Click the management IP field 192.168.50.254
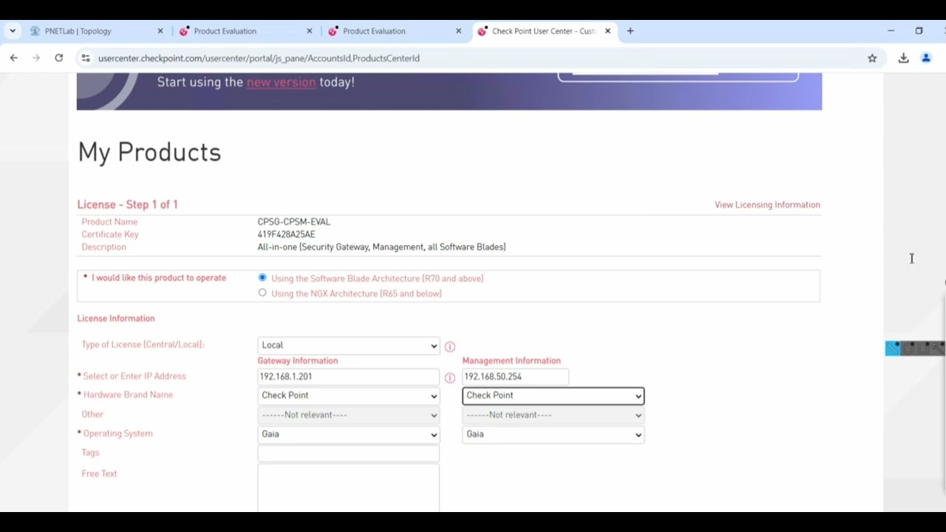 point(515,376)
